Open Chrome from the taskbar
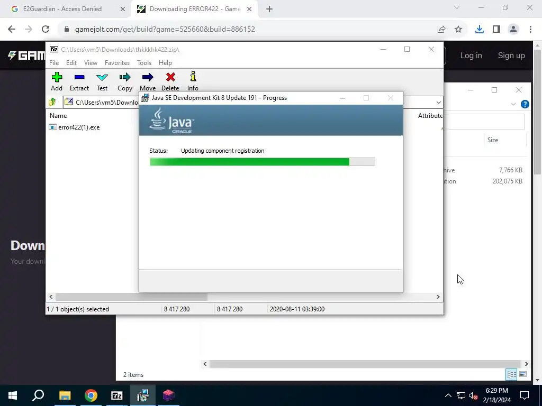This screenshot has width=542, height=406. coord(91,395)
